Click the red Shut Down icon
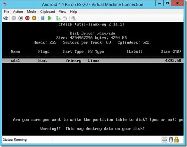Image resolution: width=187 pixels, height=147 pixels. coord(27,18)
